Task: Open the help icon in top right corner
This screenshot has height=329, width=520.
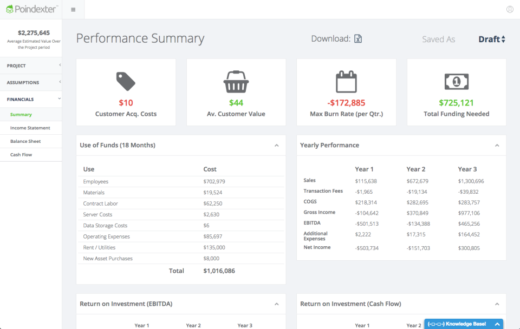Action: pos(510,9)
